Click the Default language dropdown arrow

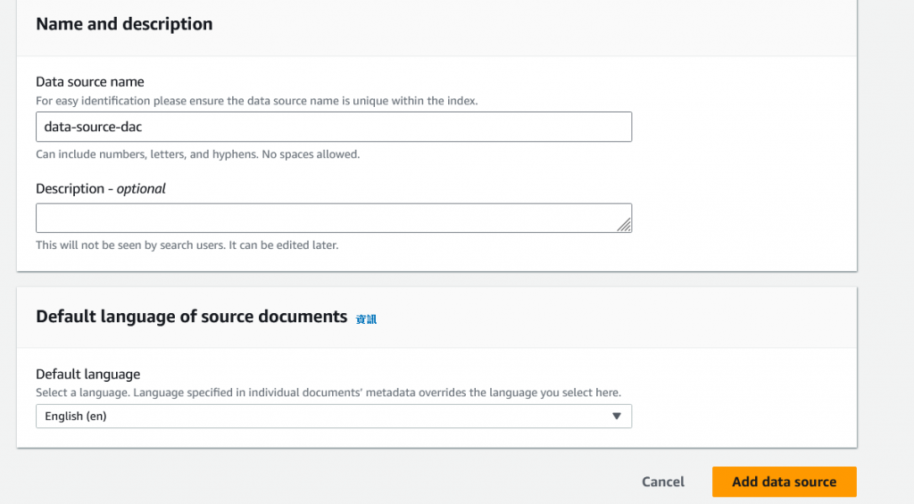click(x=616, y=416)
